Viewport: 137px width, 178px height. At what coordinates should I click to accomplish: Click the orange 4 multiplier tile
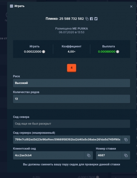point(72,68)
